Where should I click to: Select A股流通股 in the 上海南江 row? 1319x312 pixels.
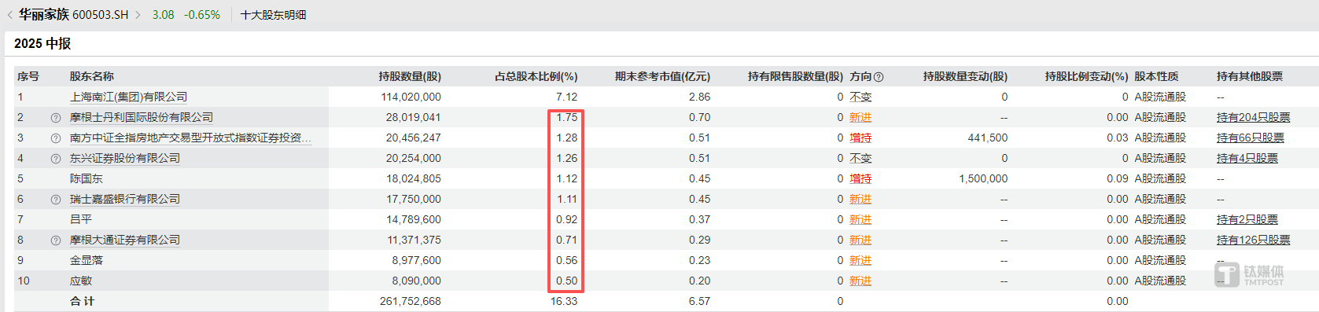click(1160, 97)
